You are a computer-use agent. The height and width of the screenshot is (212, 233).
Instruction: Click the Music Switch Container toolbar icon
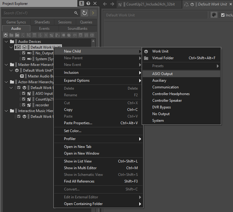(x=75, y=35)
